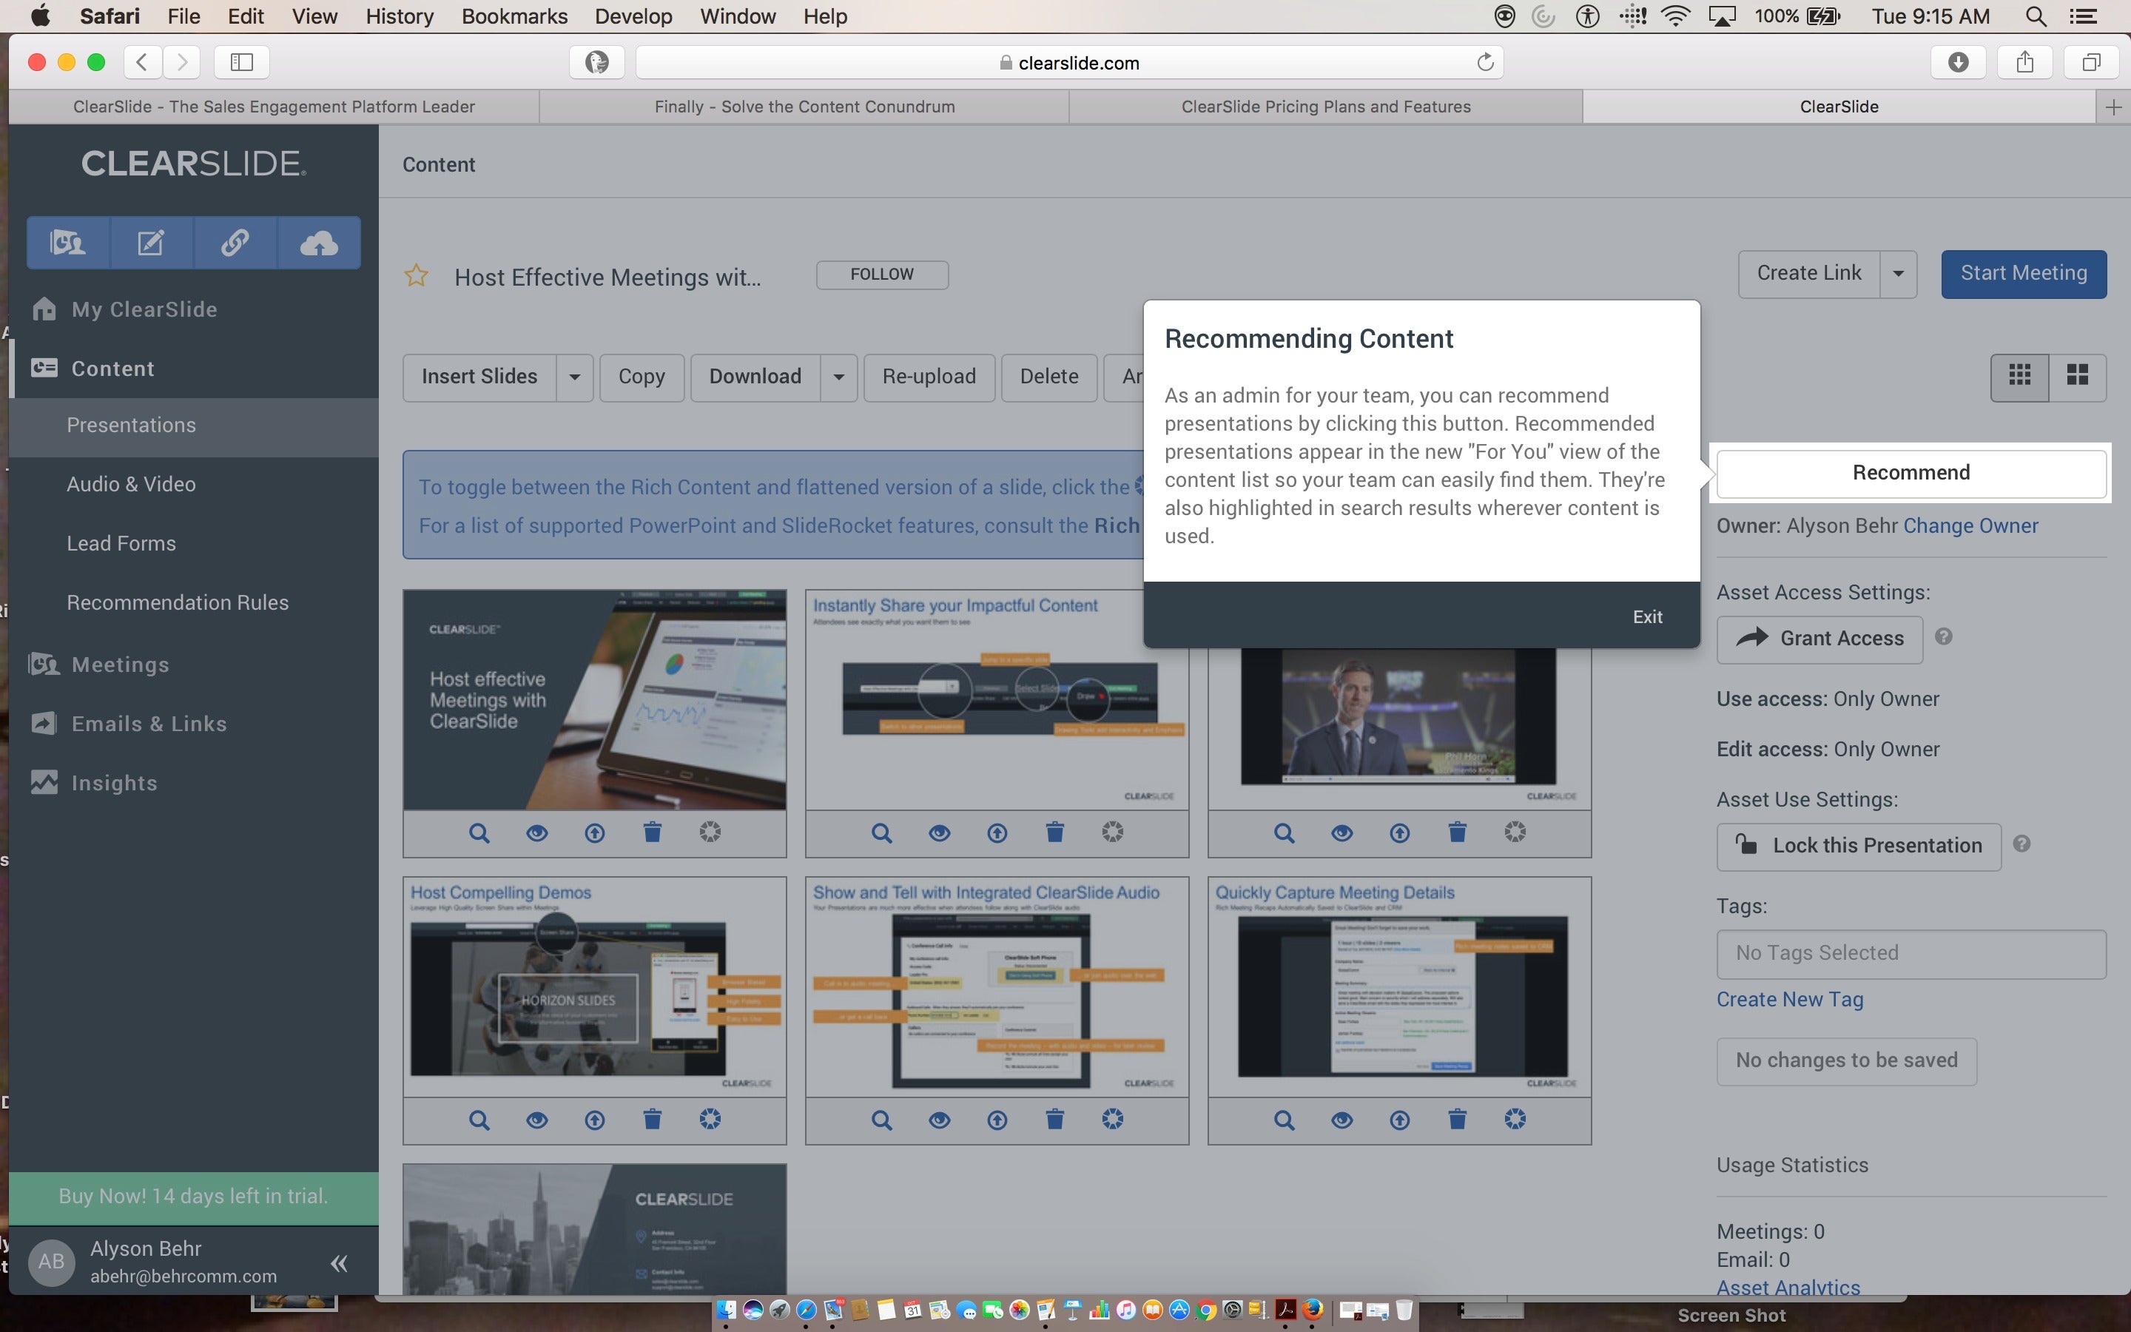Trash the Host Compelling Demos slide
This screenshot has width=2131, height=1332.
[x=652, y=1119]
